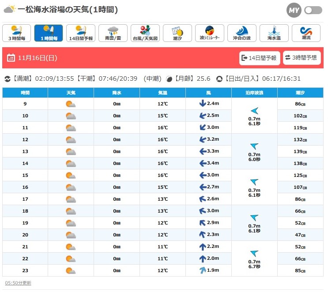Switch to the 3時間予想 forecast button
328x292 pixels.
302,58
